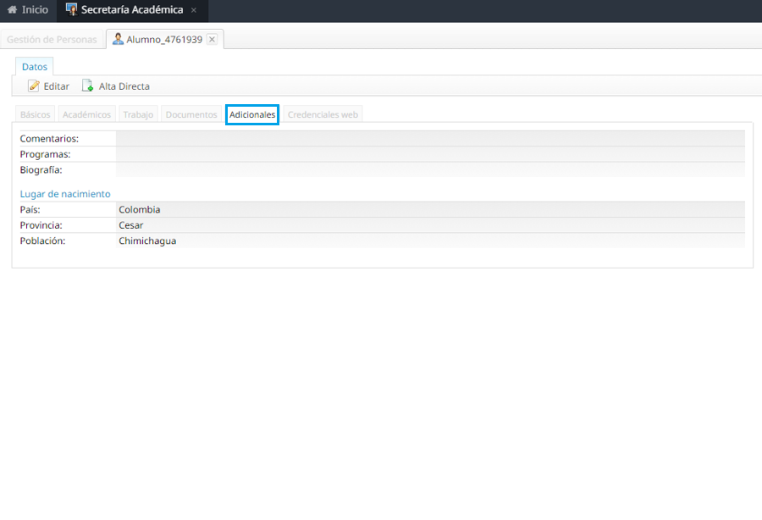Click the empty Programas field
This screenshot has width=762, height=520.
coord(430,154)
